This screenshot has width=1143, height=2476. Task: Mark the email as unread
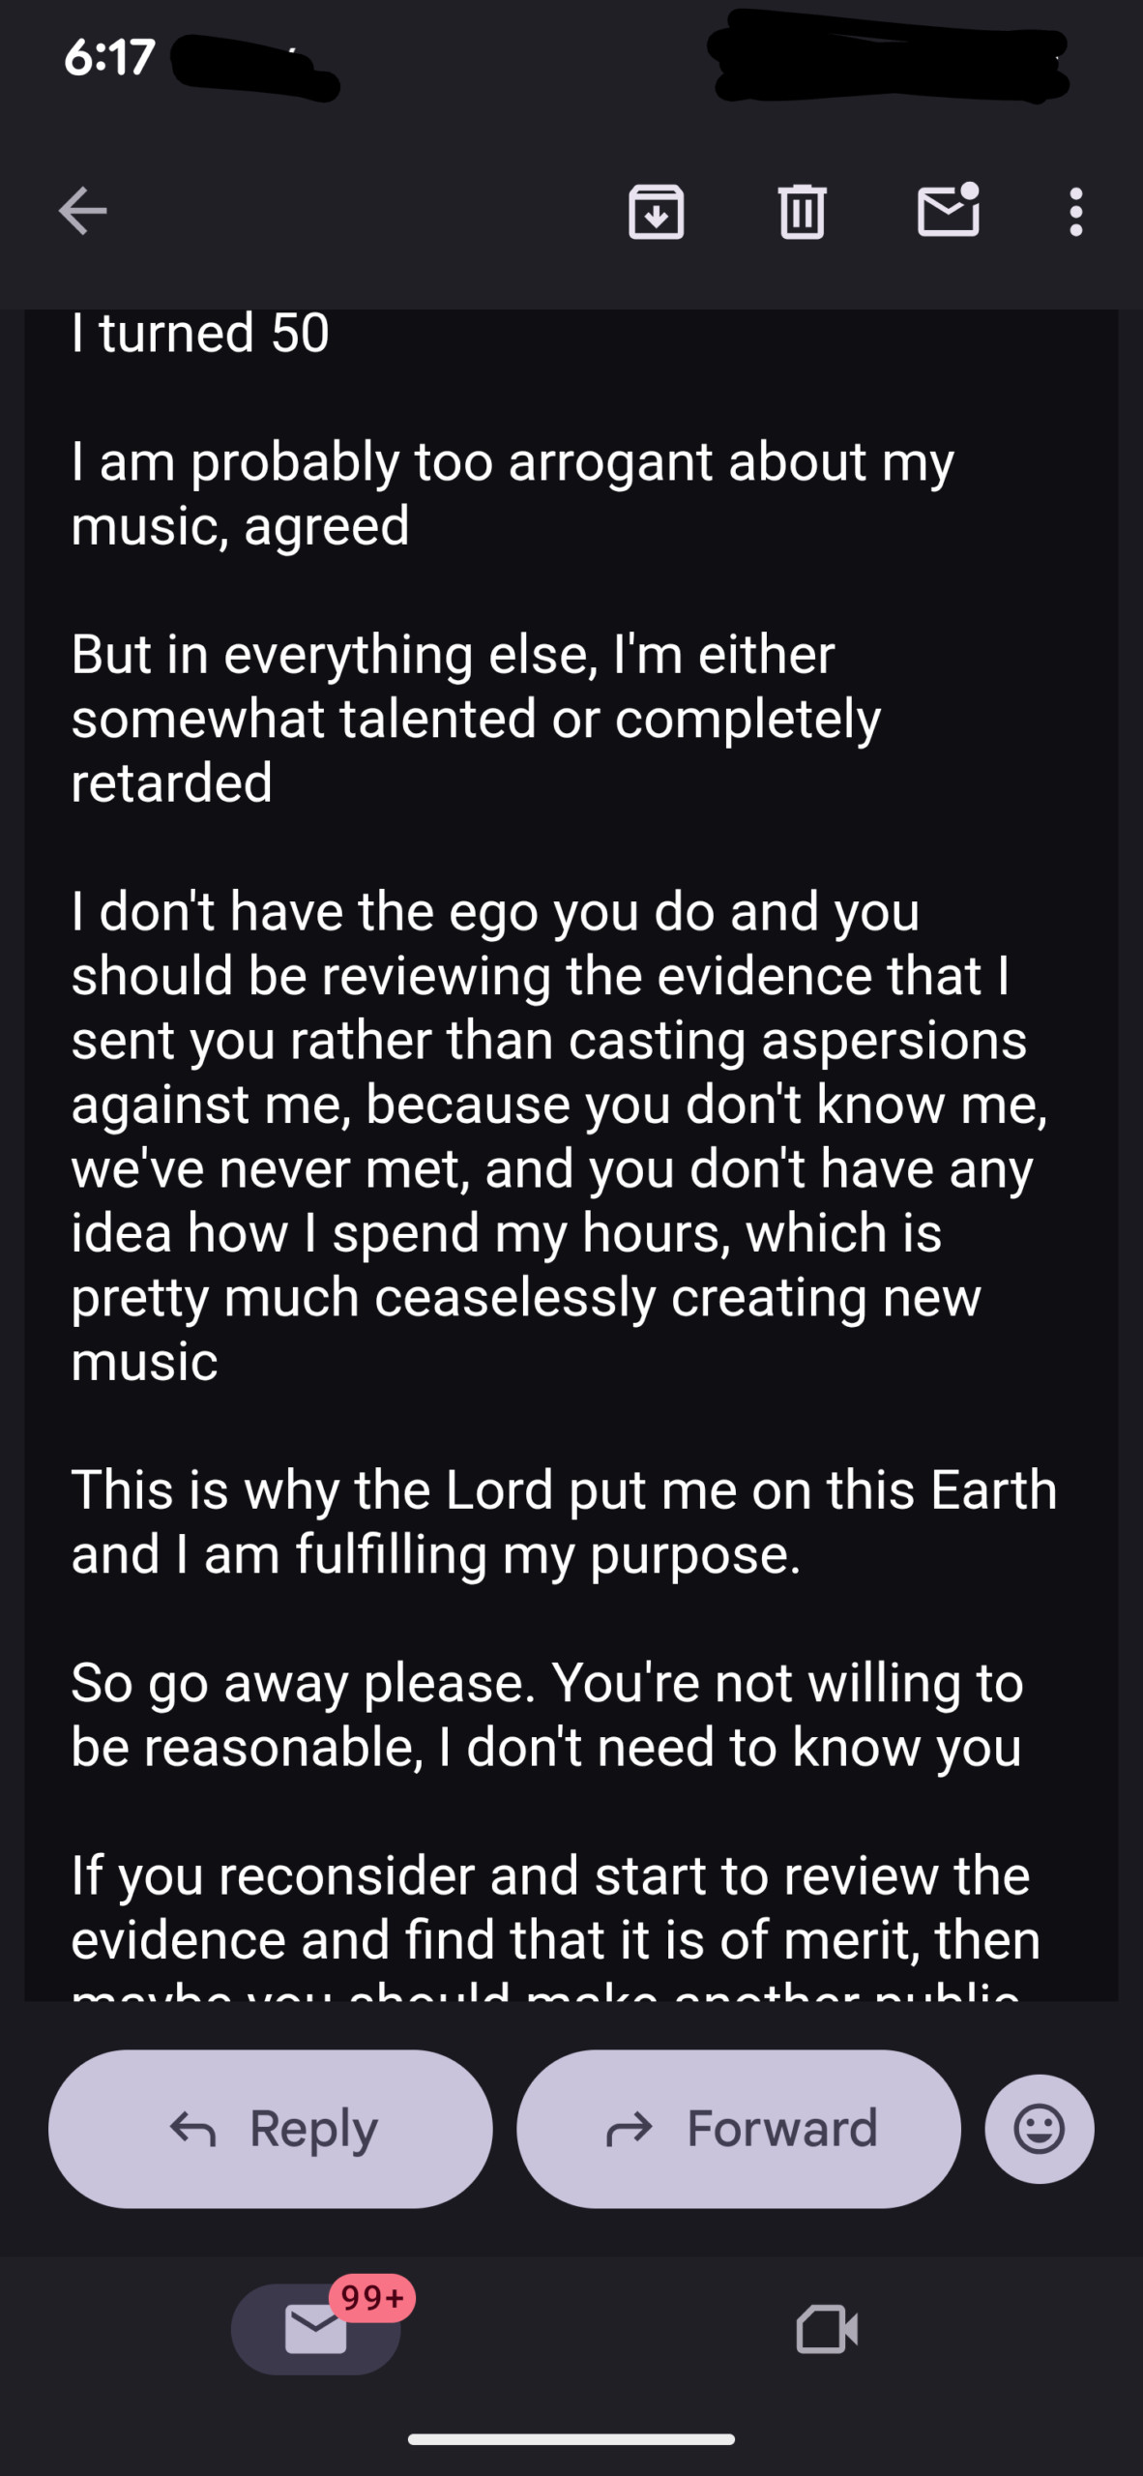pyautogui.click(x=948, y=211)
